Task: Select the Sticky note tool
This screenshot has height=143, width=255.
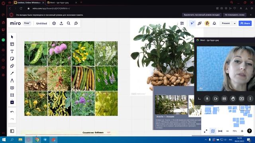Action: coord(12,59)
